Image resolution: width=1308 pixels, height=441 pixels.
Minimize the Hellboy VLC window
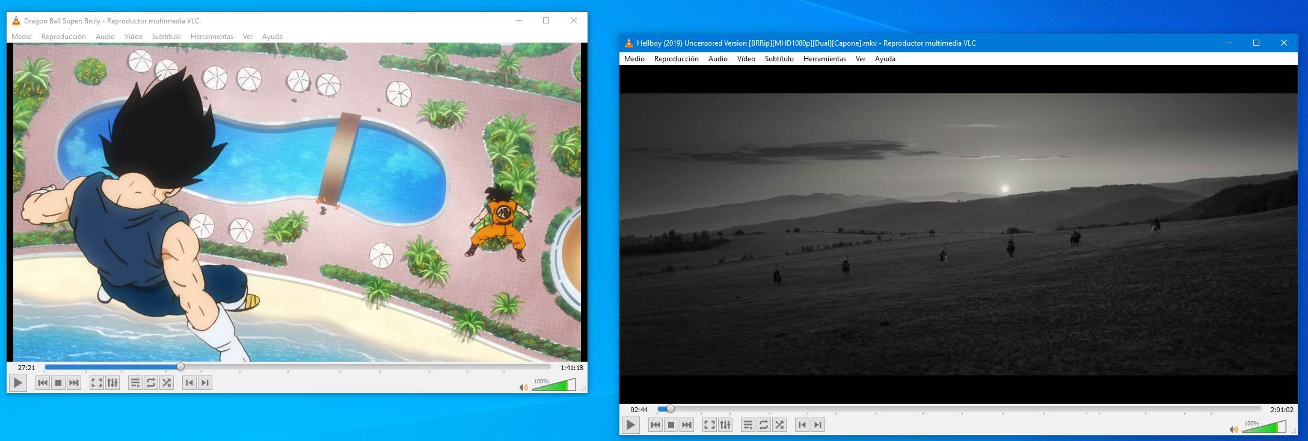click(x=1229, y=43)
